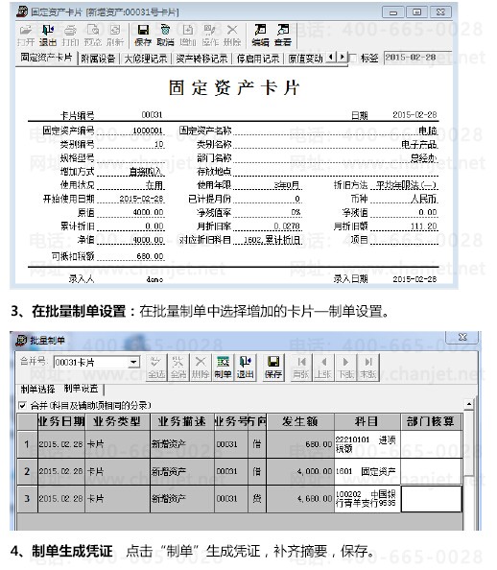This screenshot has width=497, height=570.
Task: Click the 部门核算 column header
Action: click(x=432, y=421)
